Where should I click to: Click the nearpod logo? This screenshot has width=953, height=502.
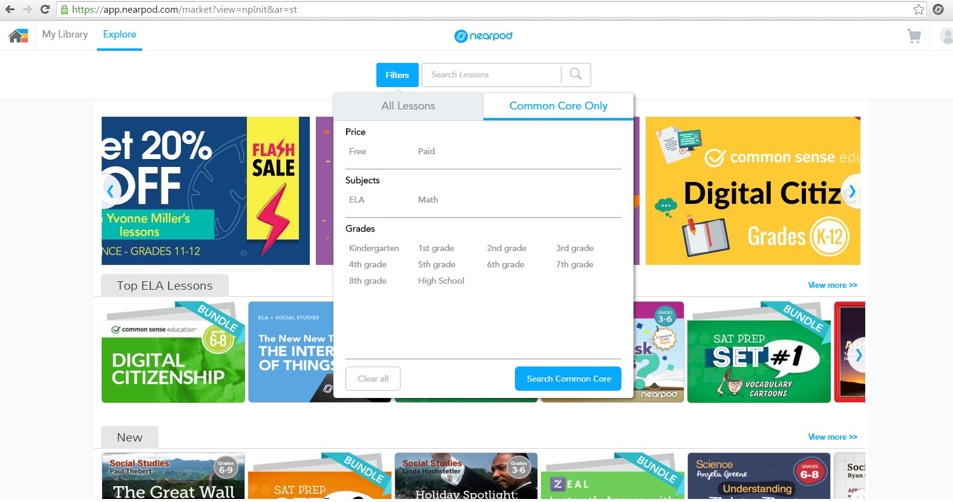pos(483,36)
